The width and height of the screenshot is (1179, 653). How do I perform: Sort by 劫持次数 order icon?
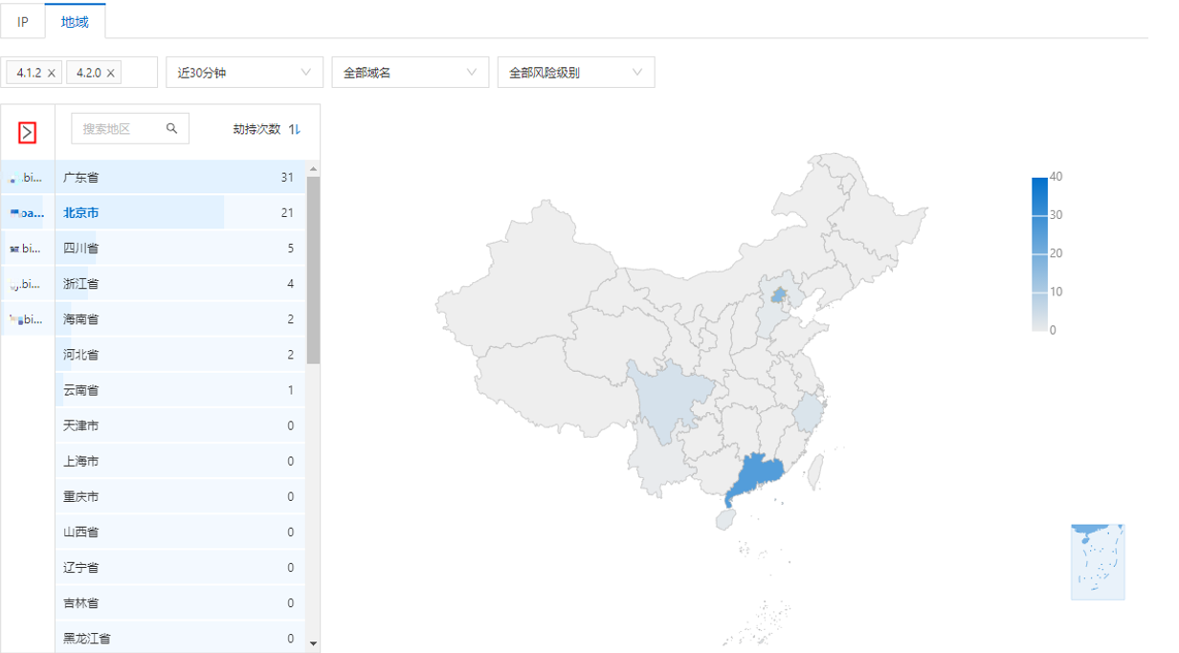coord(295,129)
